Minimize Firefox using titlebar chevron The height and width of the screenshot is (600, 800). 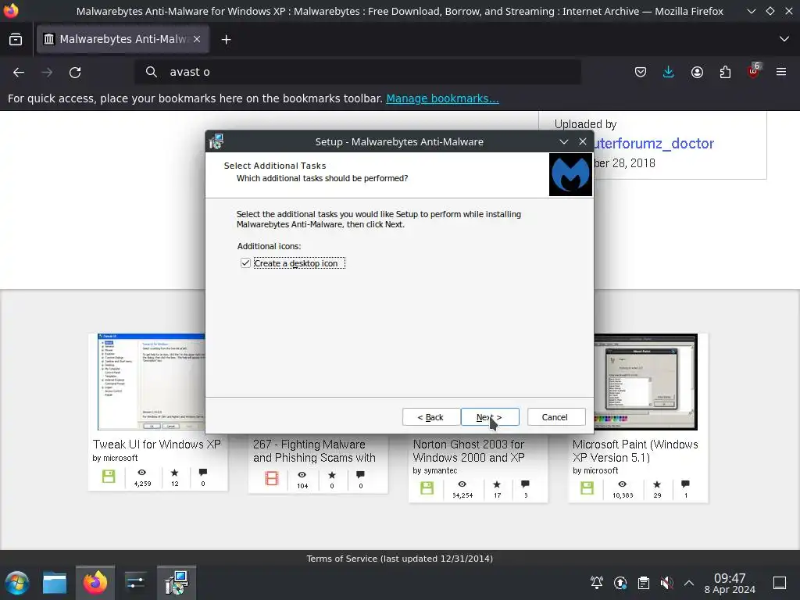click(751, 11)
